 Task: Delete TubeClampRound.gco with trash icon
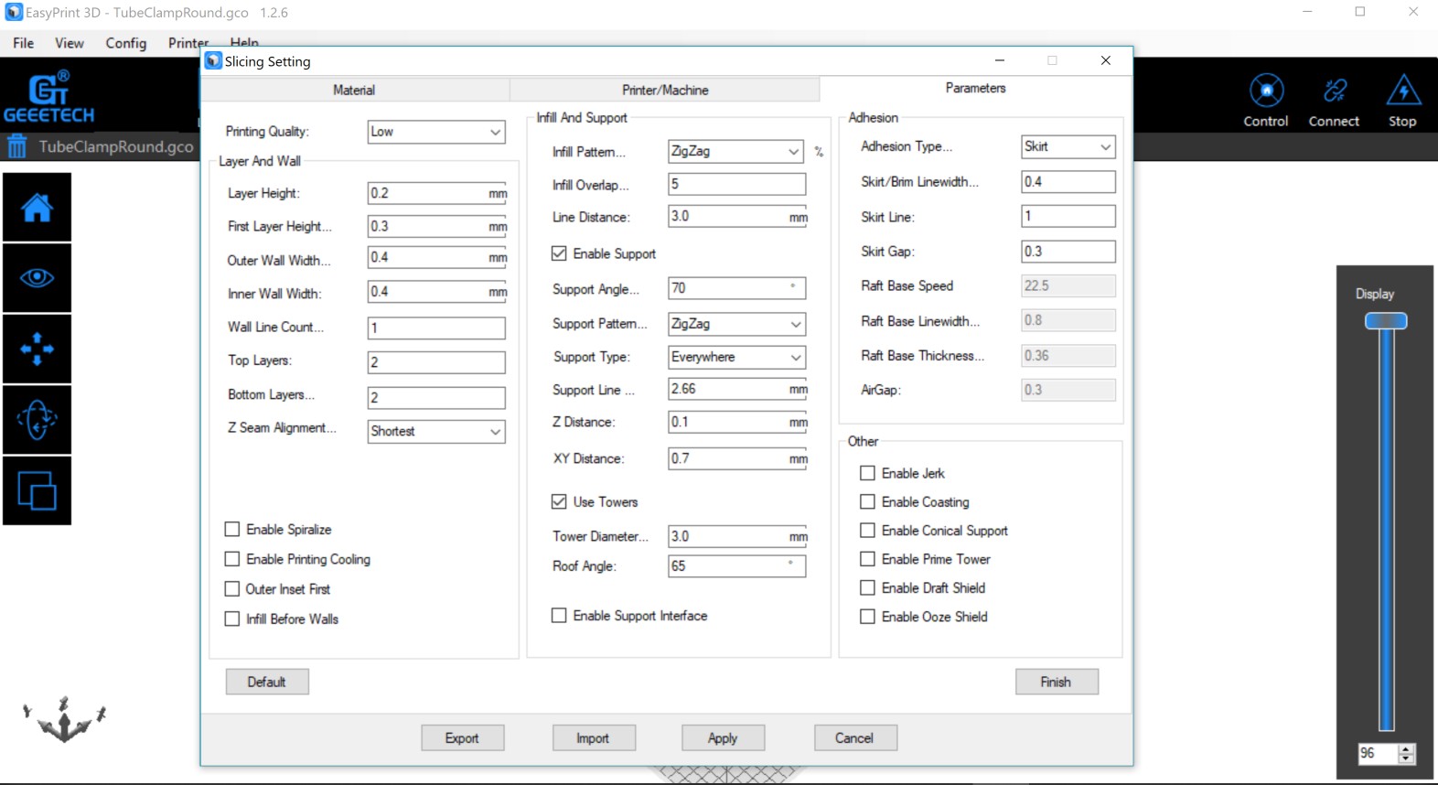17,146
